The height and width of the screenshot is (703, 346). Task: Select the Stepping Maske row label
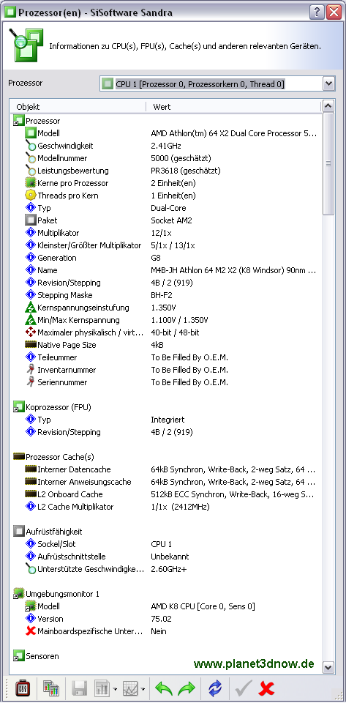(65, 295)
